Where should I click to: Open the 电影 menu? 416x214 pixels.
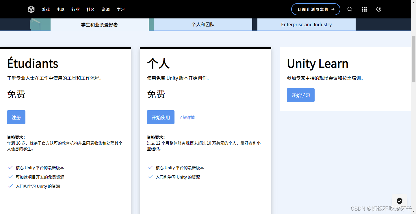(61, 10)
